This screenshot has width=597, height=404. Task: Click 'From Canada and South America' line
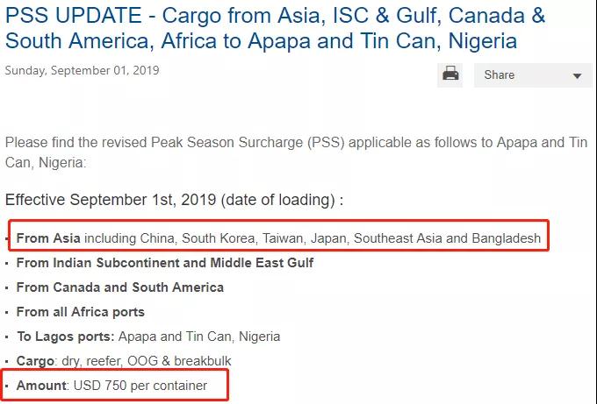[x=120, y=287]
